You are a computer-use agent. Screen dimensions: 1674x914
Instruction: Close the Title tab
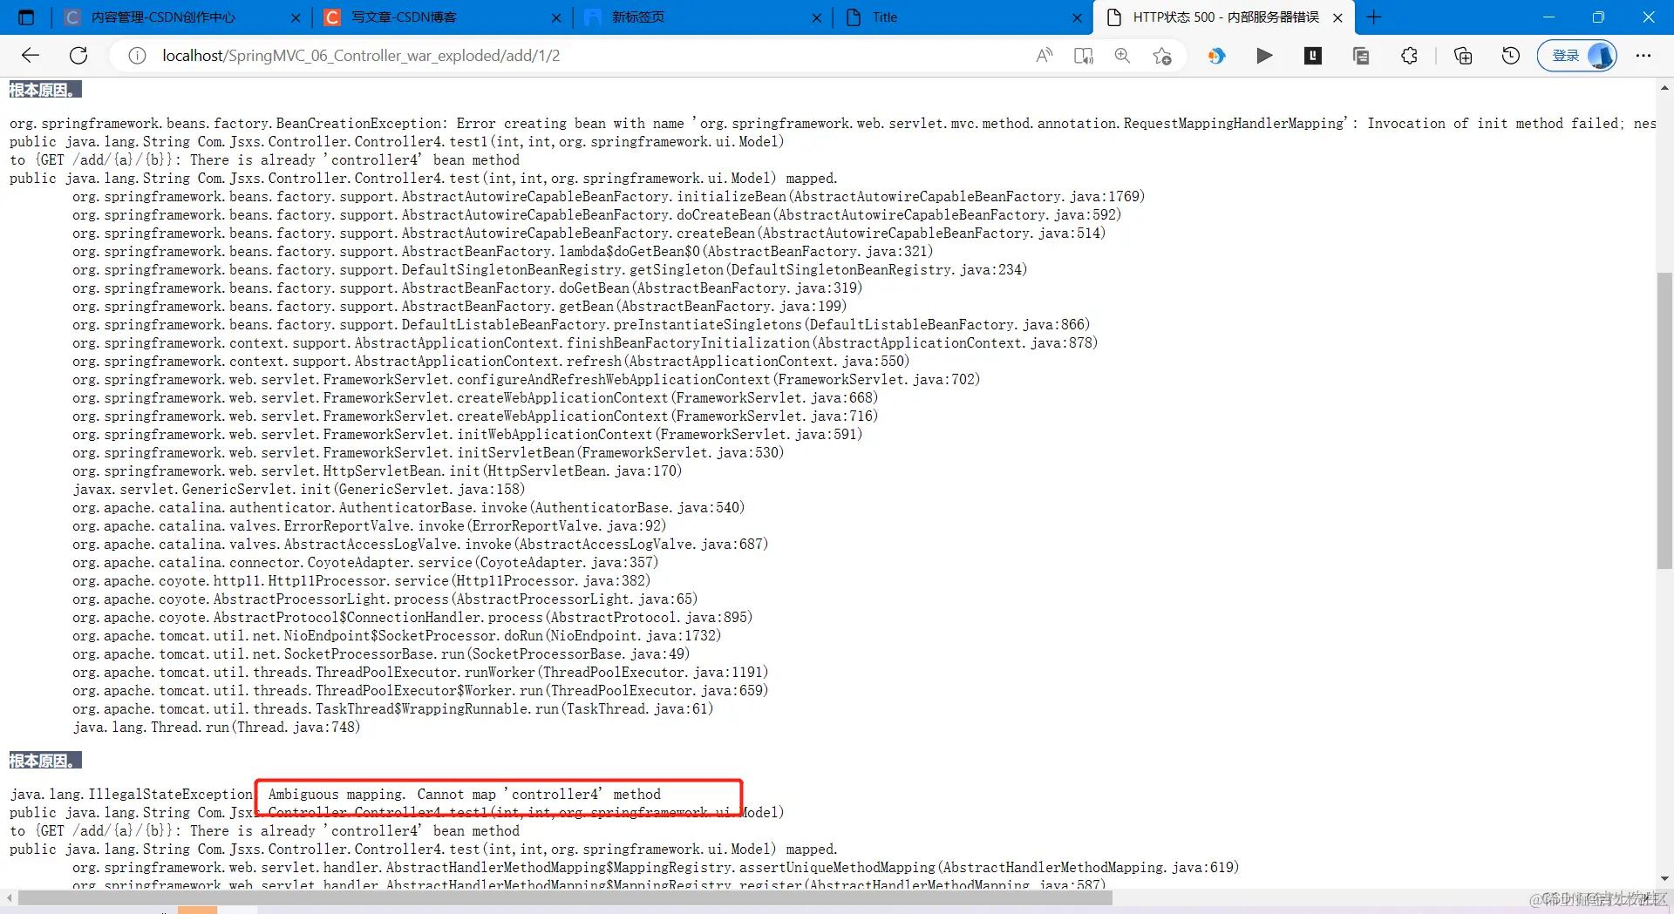1078,17
